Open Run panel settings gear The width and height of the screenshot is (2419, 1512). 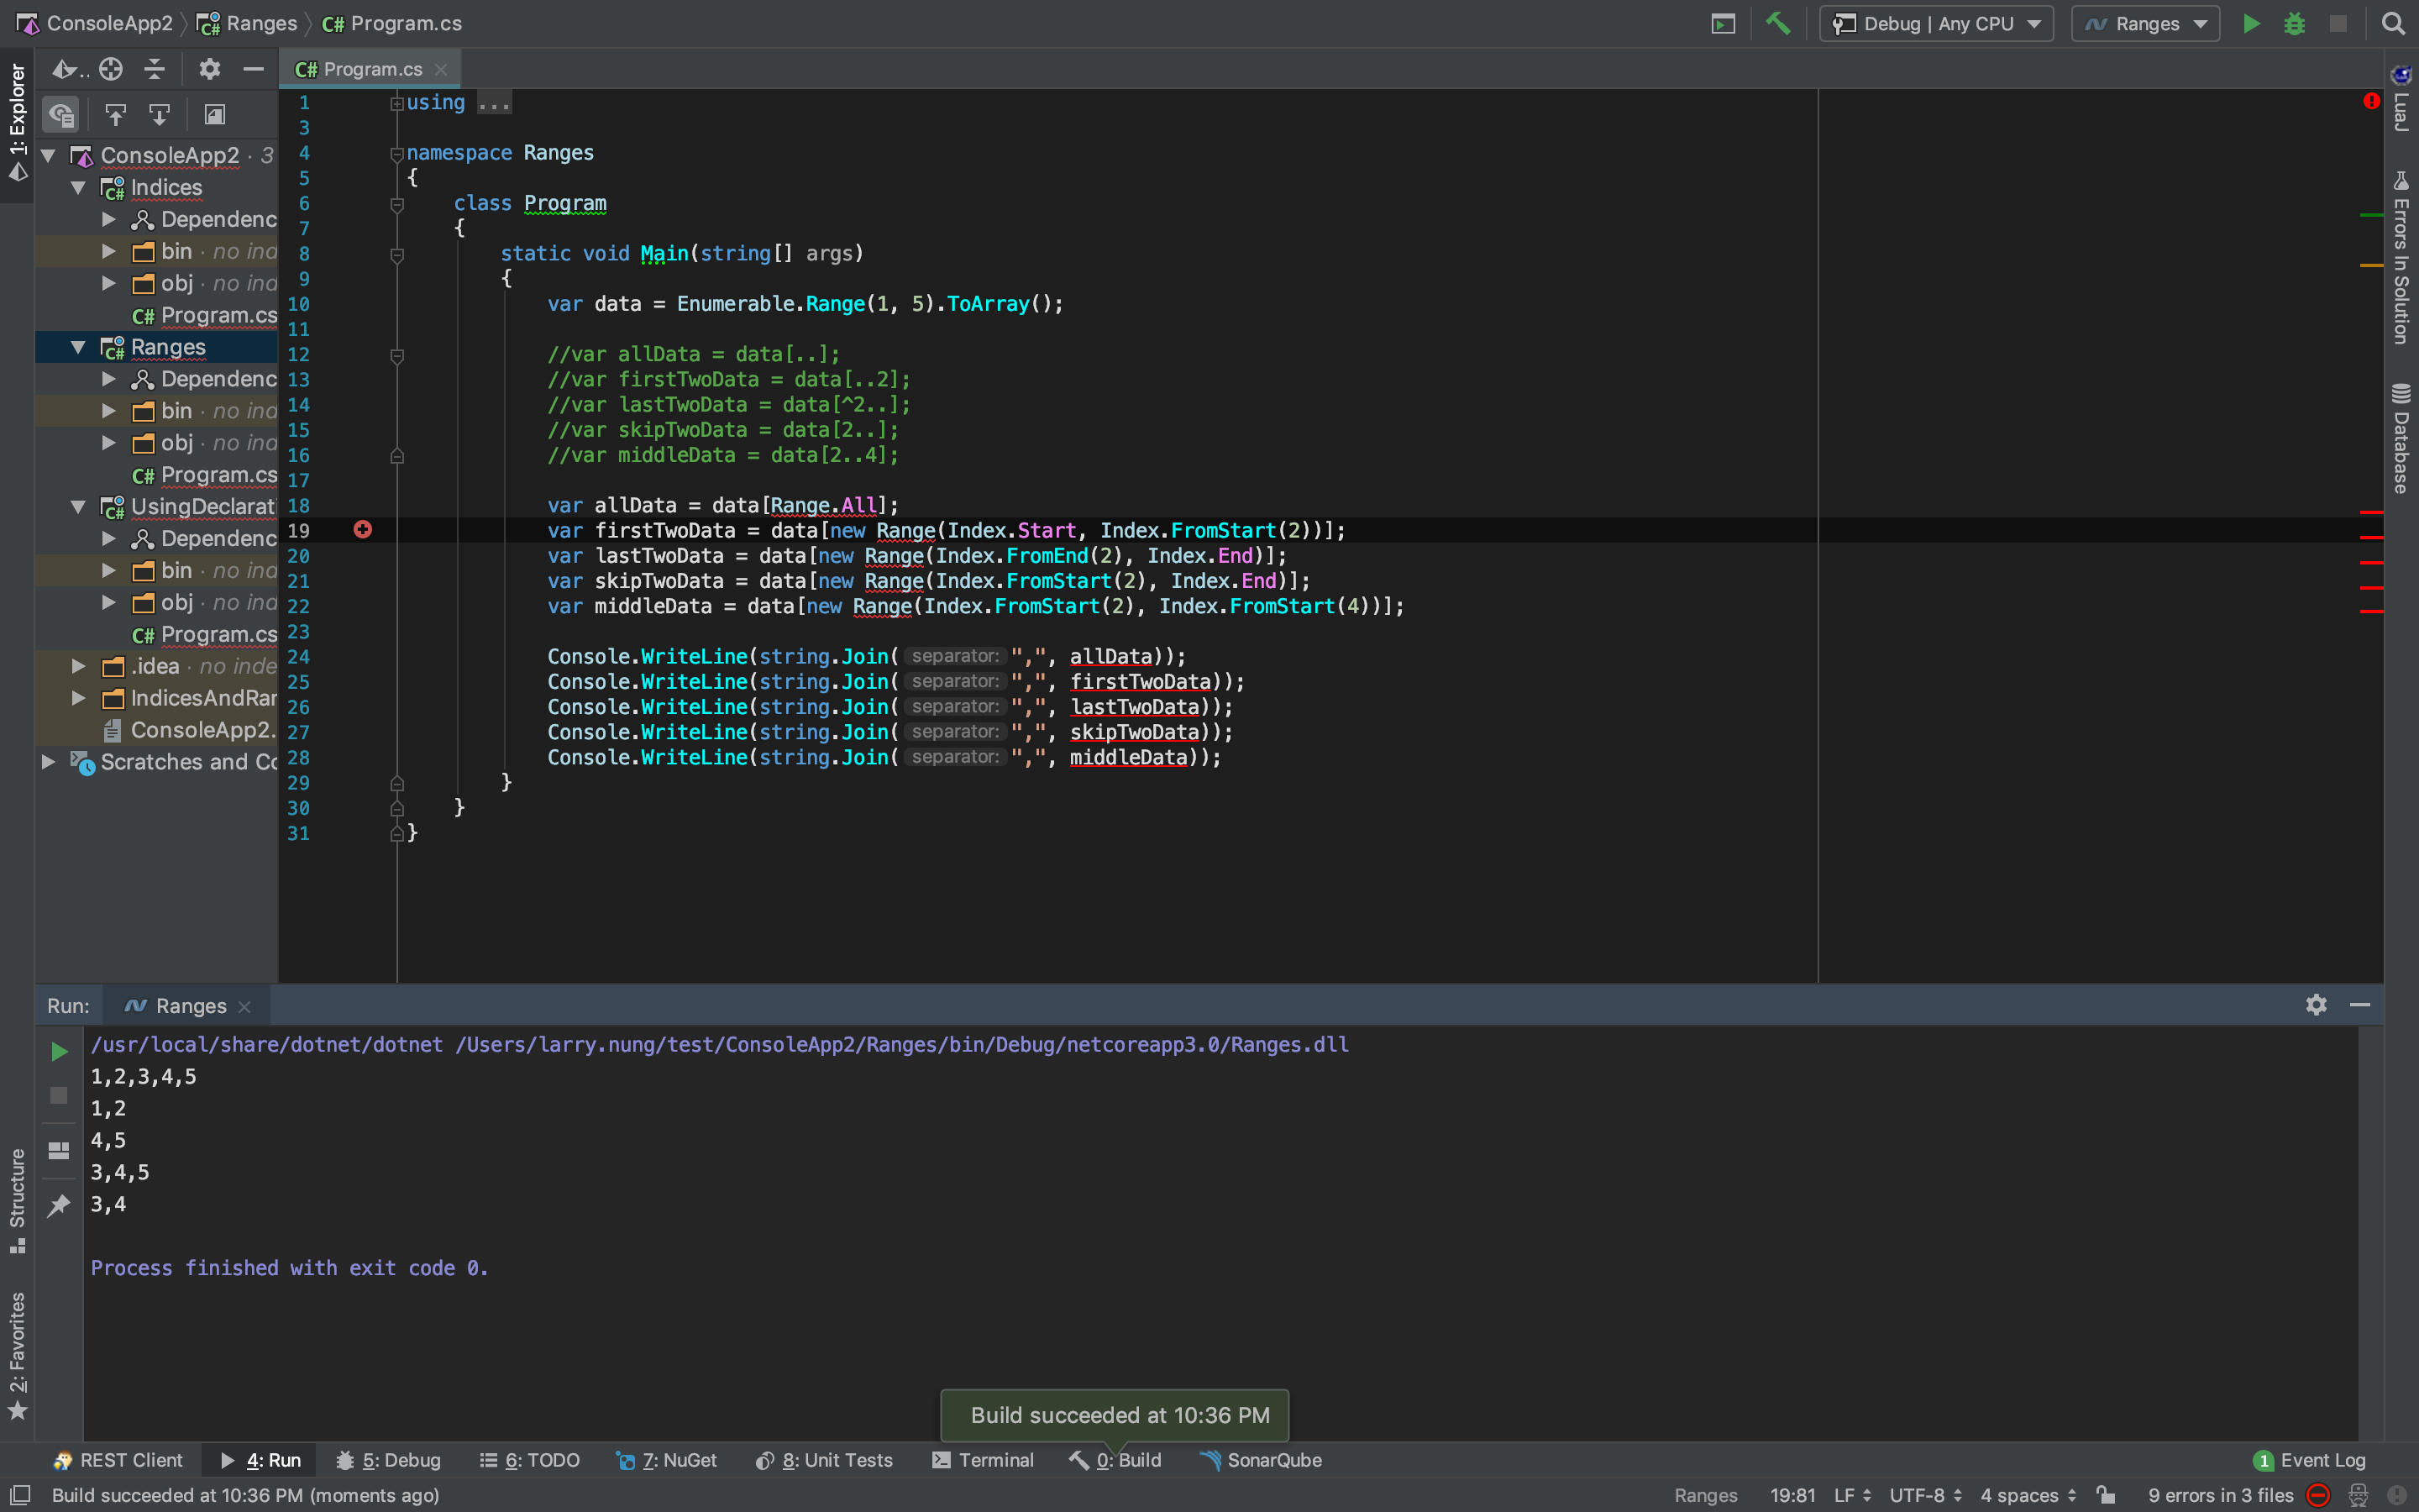[2316, 1004]
